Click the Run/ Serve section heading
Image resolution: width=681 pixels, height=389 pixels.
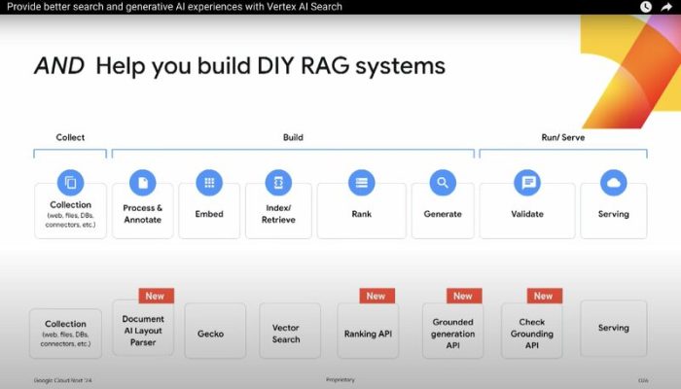tap(563, 137)
